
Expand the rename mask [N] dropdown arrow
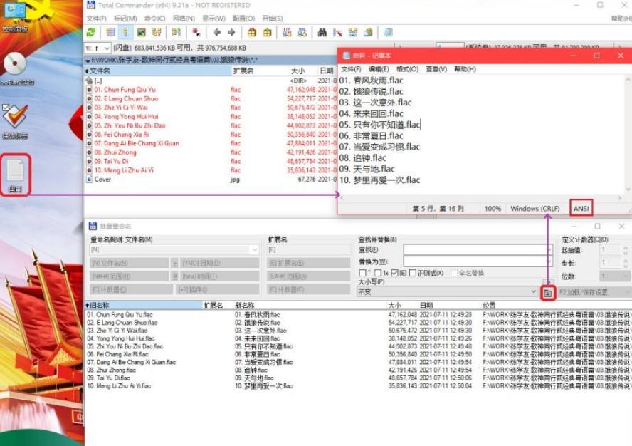[x=254, y=250]
